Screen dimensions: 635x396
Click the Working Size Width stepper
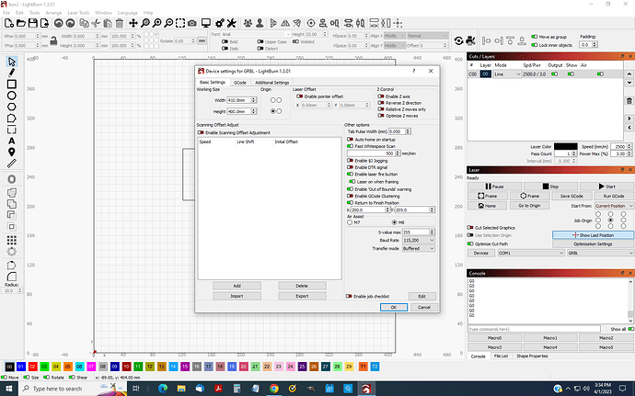[x=253, y=100]
